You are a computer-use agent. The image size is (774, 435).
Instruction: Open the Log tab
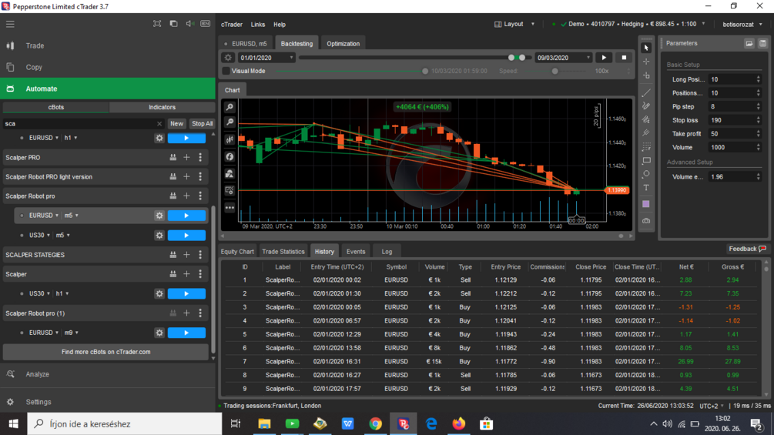387,252
